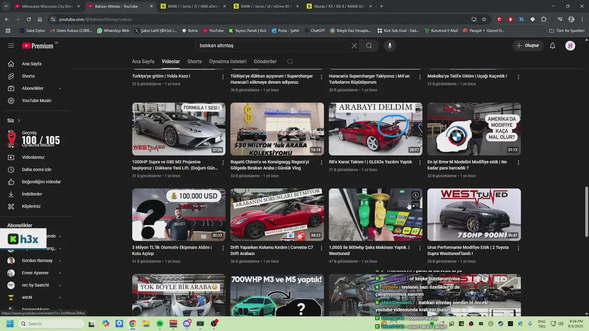The image size is (589, 331).
Task: Open options menu for 'R8'e Kanat Taktım' video
Action: tap(420, 163)
